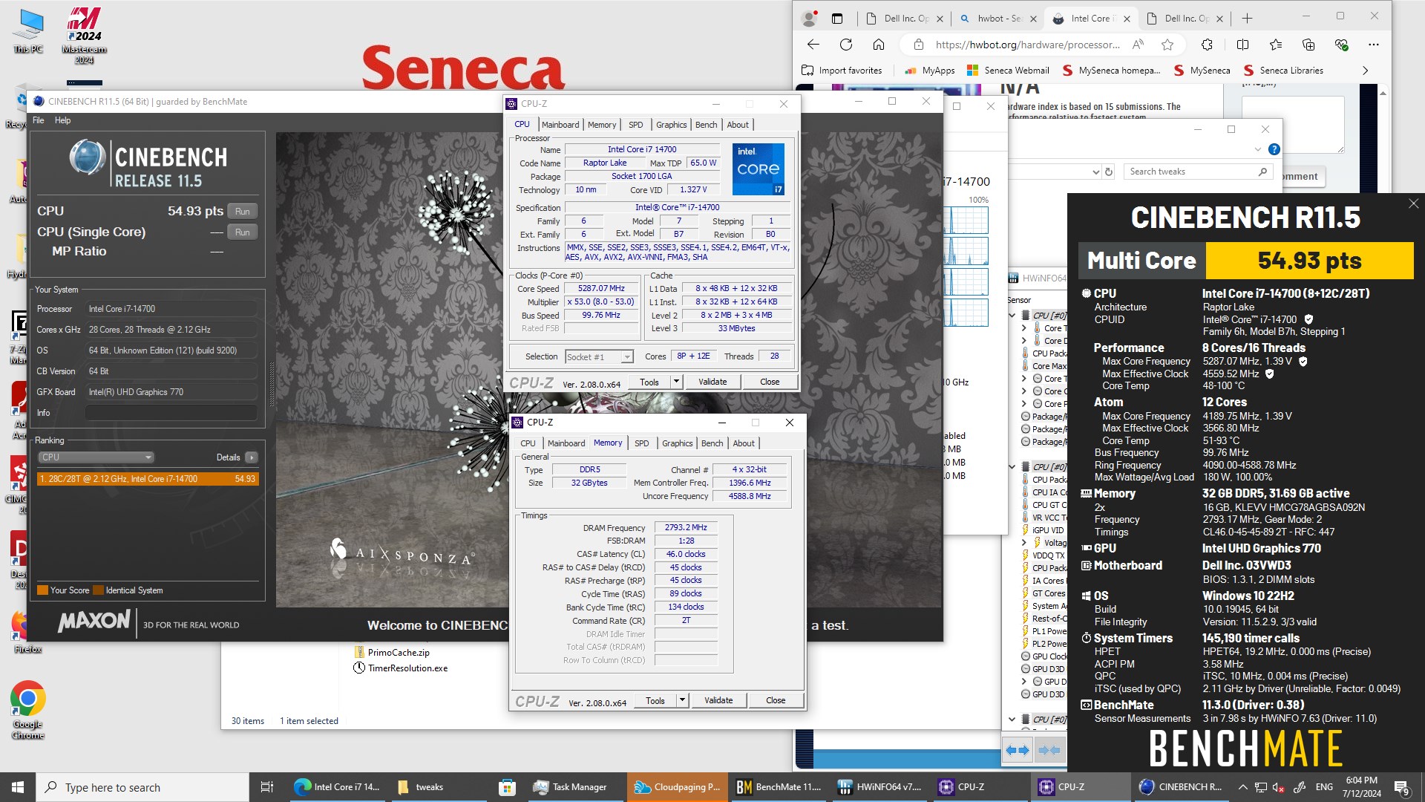Click the Cinebench Info field
Image resolution: width=1425 pixels, height=802 pixels.
coord(171,413)
